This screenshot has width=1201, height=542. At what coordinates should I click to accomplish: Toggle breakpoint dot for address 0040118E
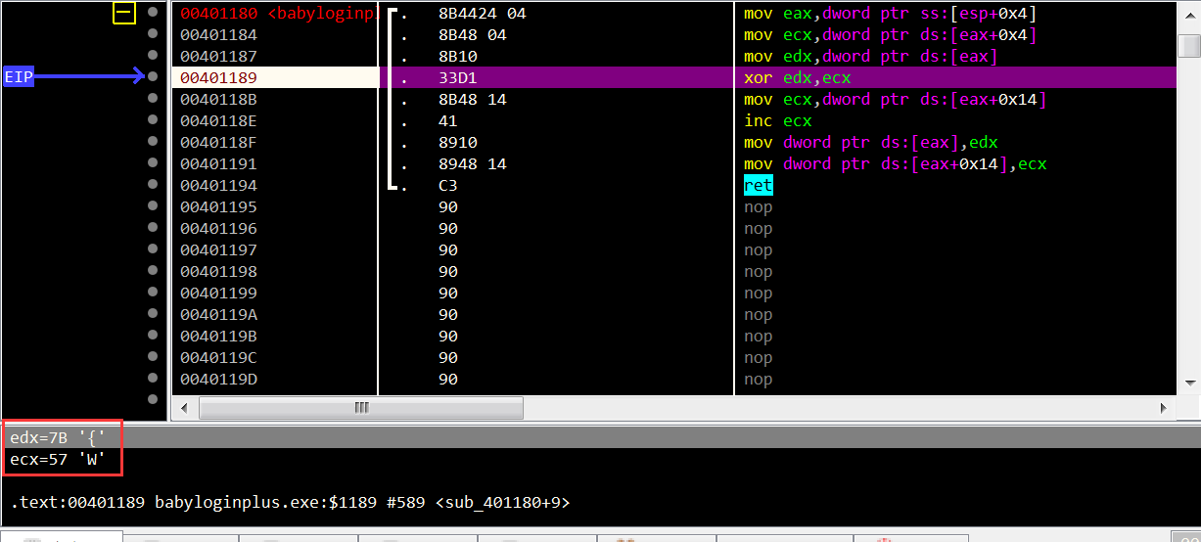point(152,120)
